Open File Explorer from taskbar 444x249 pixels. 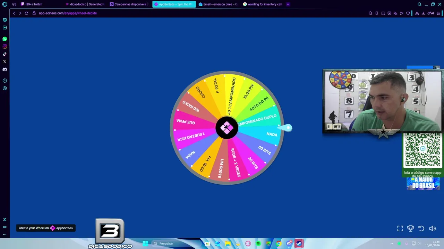pos(228,243)
